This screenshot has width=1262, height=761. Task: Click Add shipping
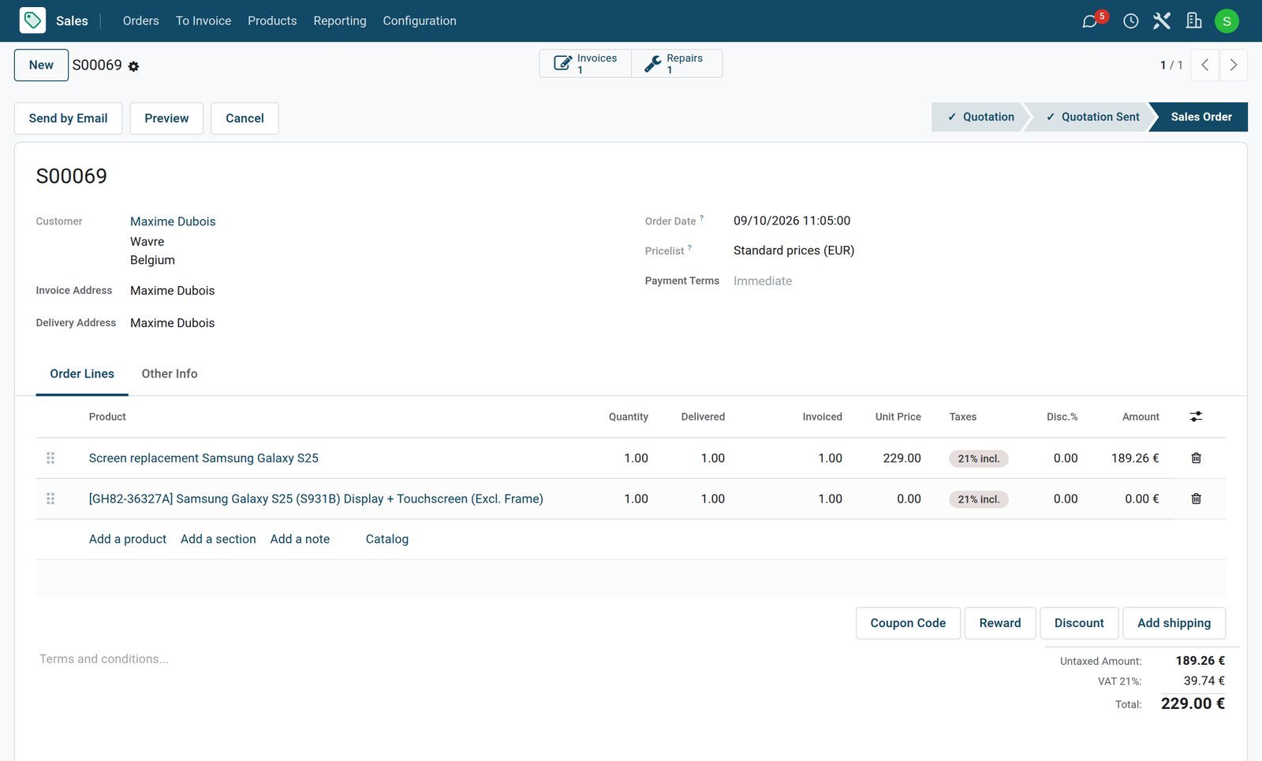(1174, 623)
